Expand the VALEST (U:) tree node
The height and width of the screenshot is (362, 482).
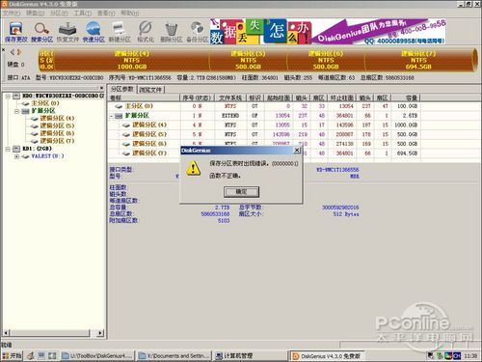tap(16, 156)
